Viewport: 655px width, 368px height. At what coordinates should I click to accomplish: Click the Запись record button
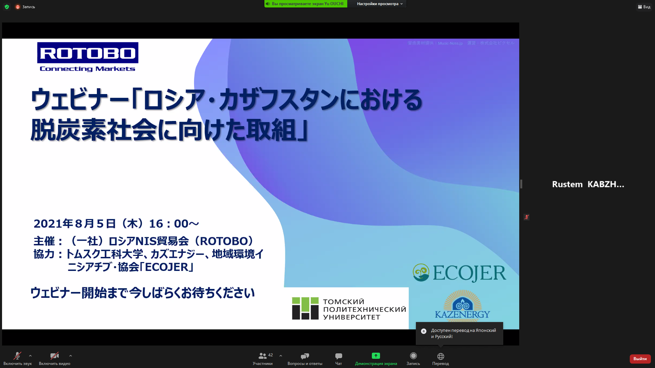(413, 358)
